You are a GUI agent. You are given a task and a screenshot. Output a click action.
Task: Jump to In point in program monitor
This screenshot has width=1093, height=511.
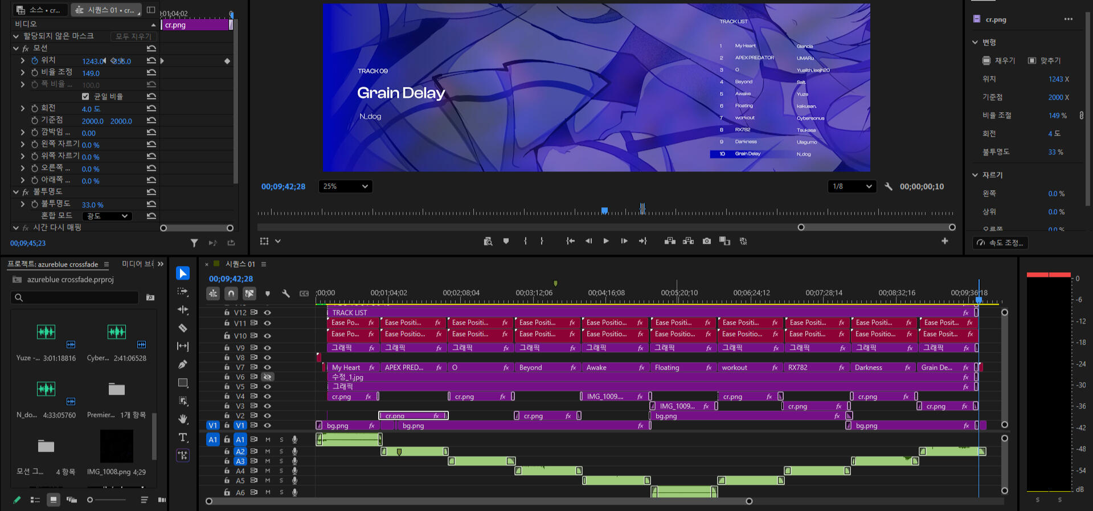pyautogui.click(x=570, y=242)
